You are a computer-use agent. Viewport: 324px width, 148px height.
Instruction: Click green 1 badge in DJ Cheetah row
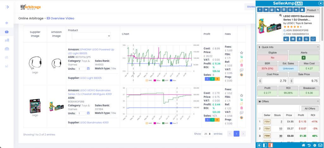pyautogui.click(x=212, y=120)
